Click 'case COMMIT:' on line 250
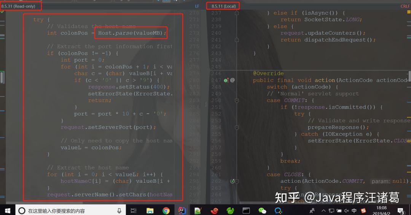The width and height of the screenshot is (411, 215). click(x=287, y=100)
